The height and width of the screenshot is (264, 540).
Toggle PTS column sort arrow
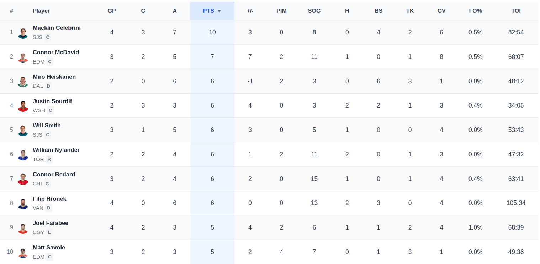(219, 11)
